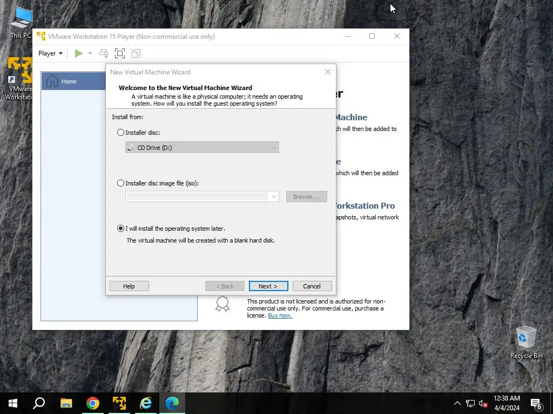Screen dimensions: 553x414
Task: Open the This PC desktop icon
Action: pyautogui.click(x=21, y=23)
